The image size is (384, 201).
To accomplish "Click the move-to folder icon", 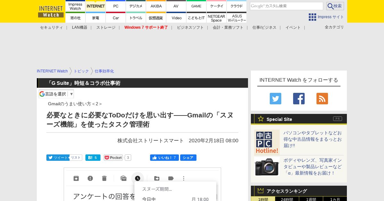I will (x=157, y=178).
